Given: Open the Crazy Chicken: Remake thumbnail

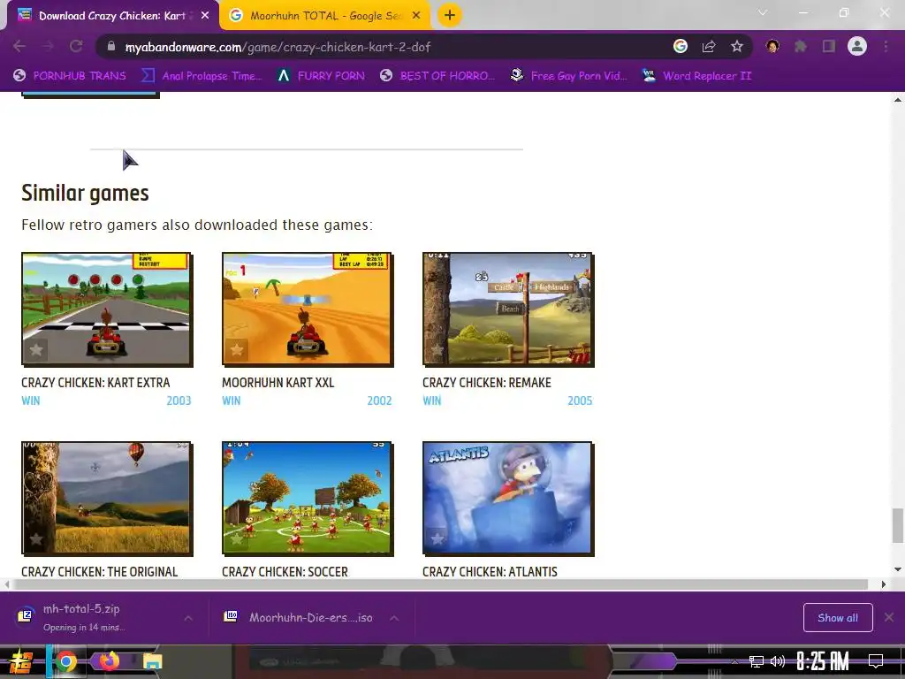Looking at the screenshot, I should [x=508, y=309].
